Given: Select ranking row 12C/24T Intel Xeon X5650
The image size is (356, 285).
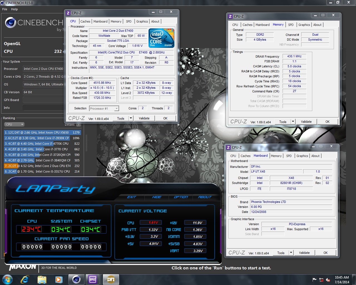Looking at the screenshot, I should tap(42, 132).
